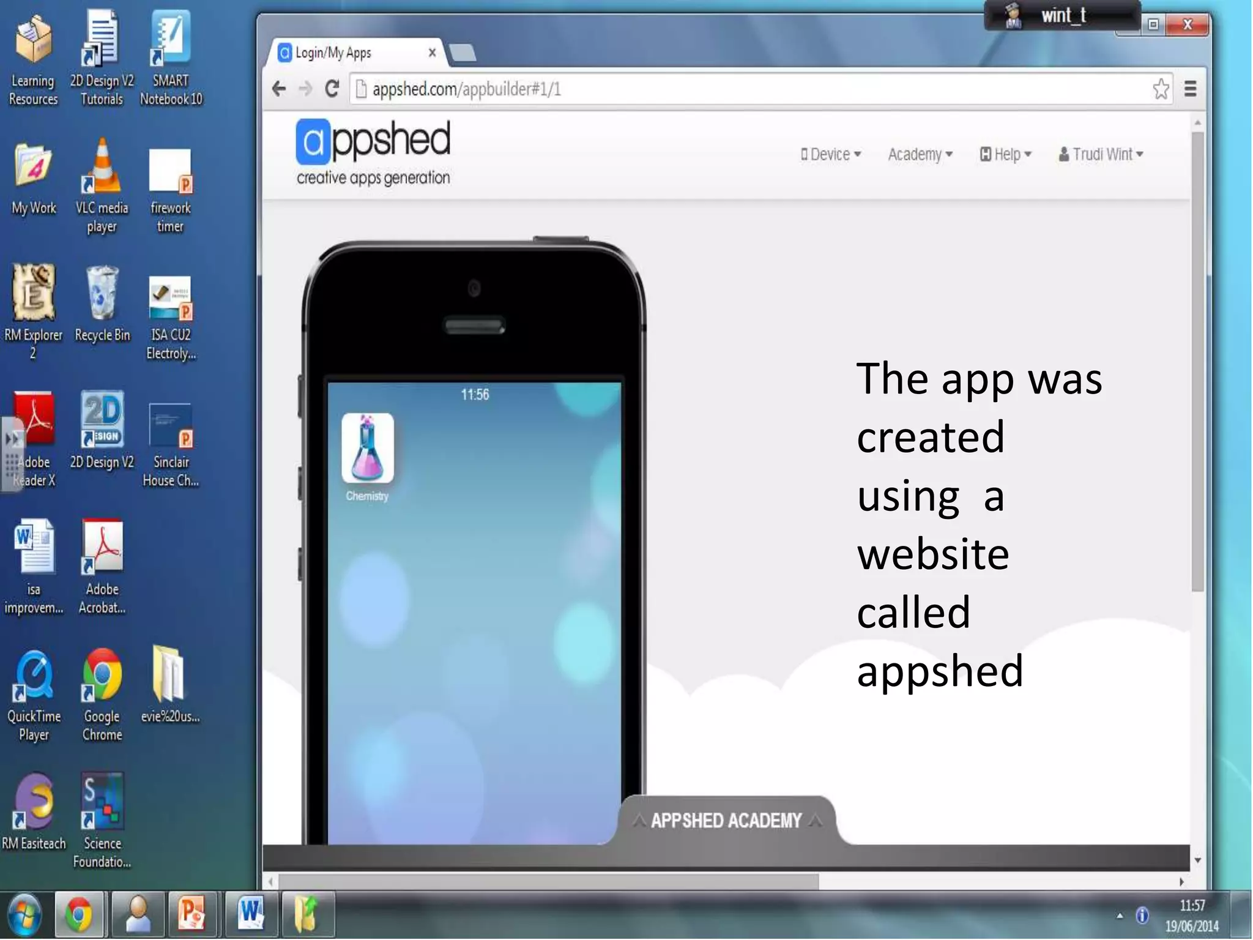
Task: Open the Chrome hamburger menu
Action: coord(1190,89)
